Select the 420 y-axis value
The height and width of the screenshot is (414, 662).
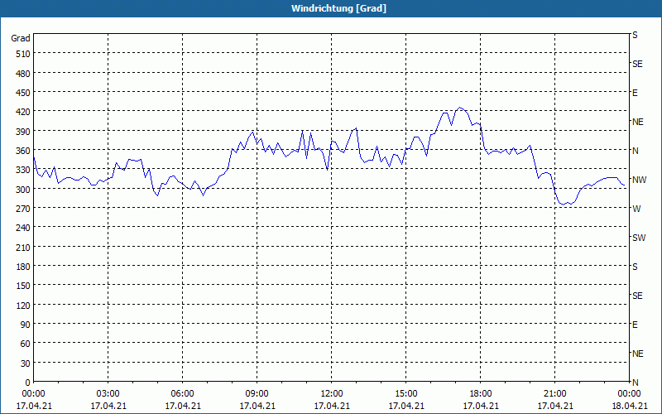[x=23, y=112]
